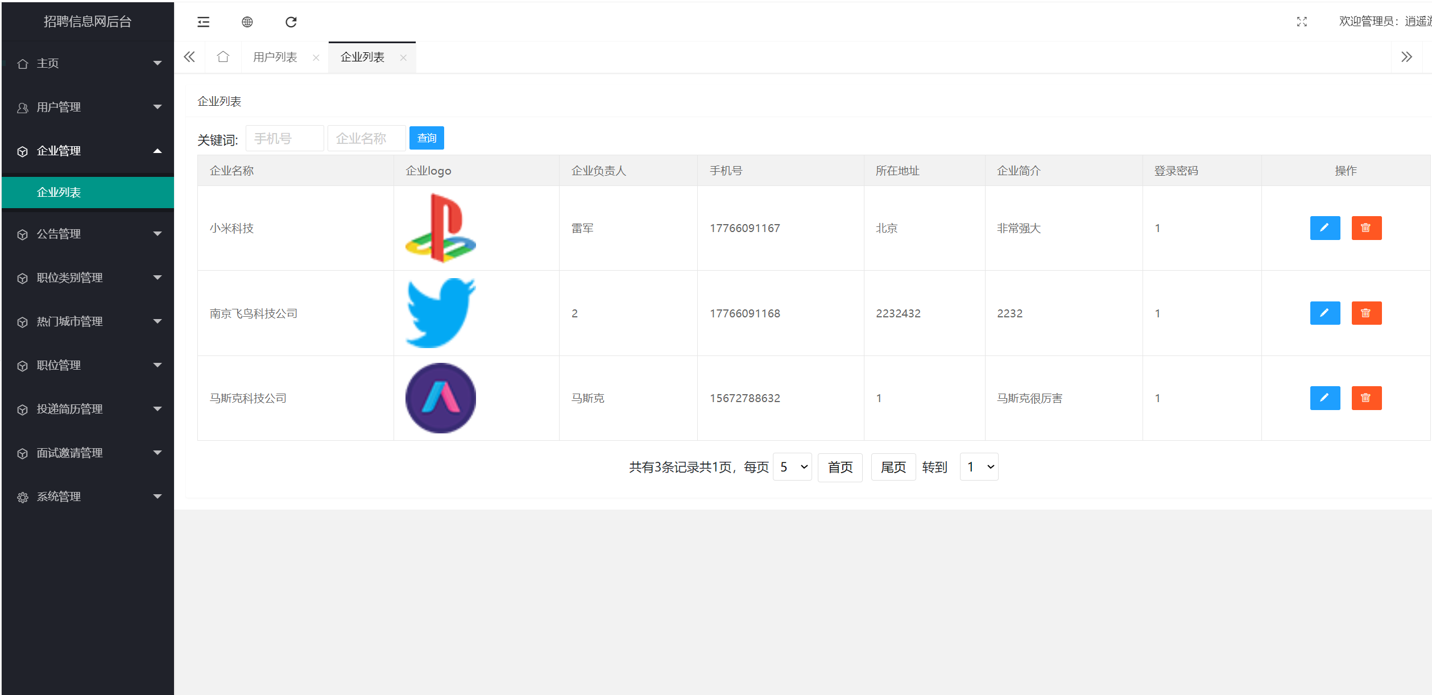Click the 手机号 keyword input field
Viewport: 1432px width, 695px height.
[x=284, y=138]
